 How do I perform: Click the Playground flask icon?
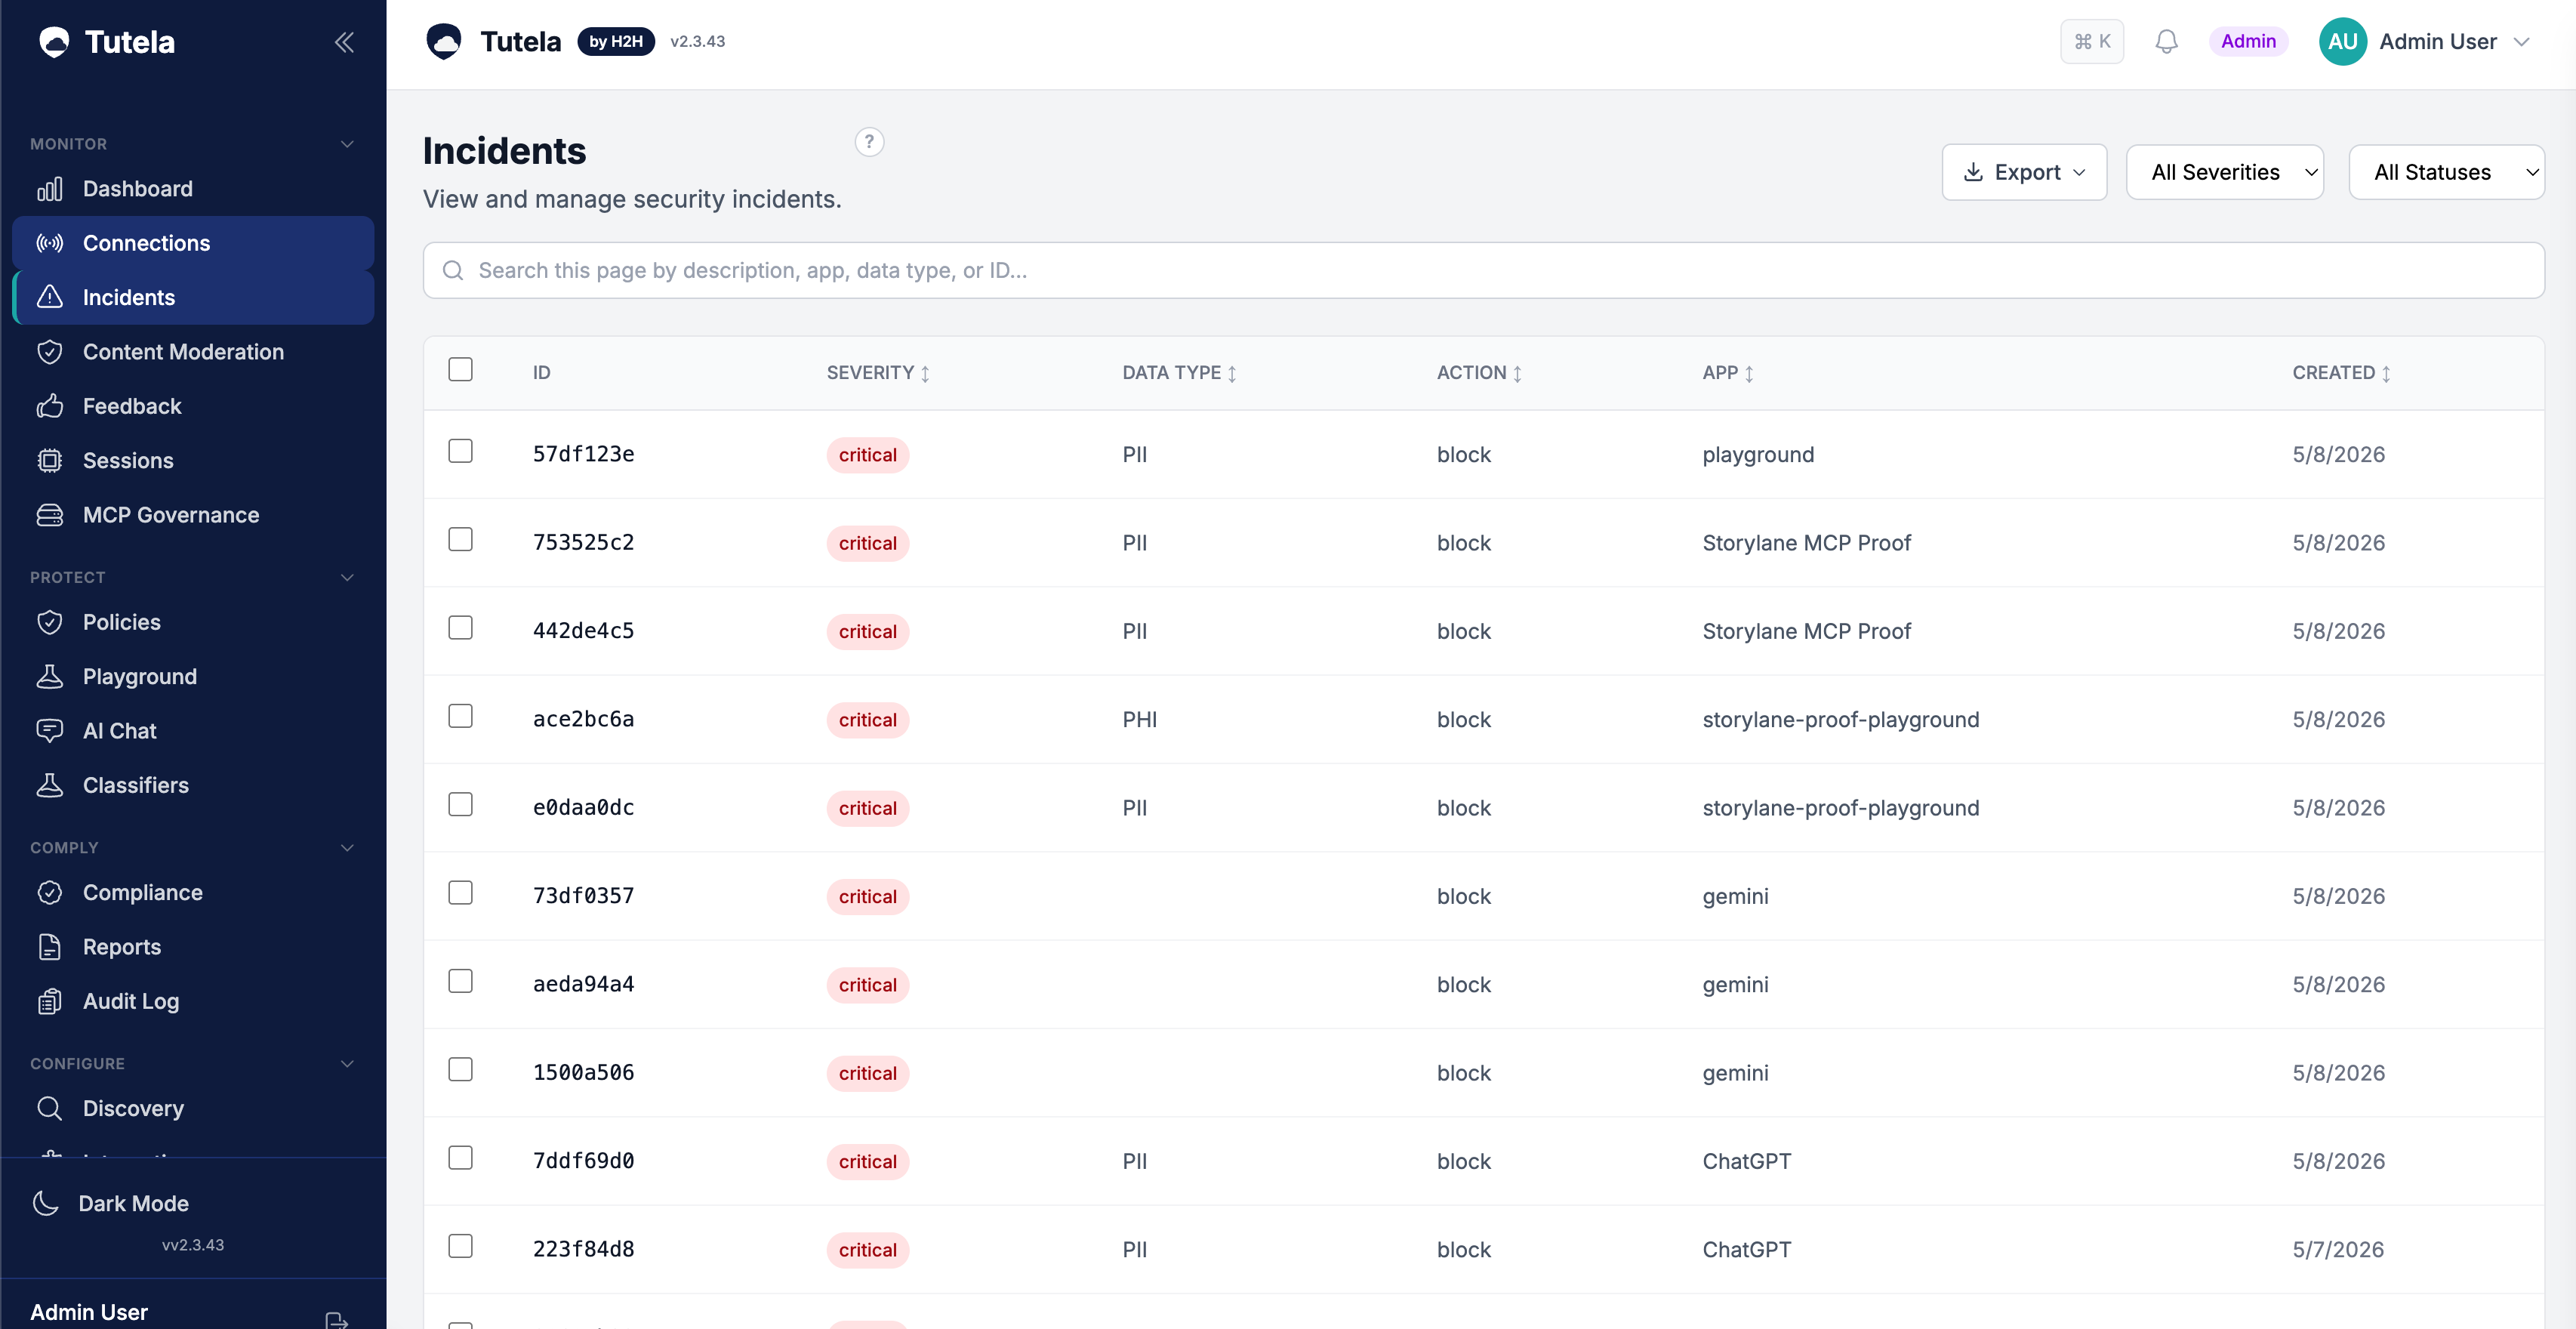pos(49,676)
